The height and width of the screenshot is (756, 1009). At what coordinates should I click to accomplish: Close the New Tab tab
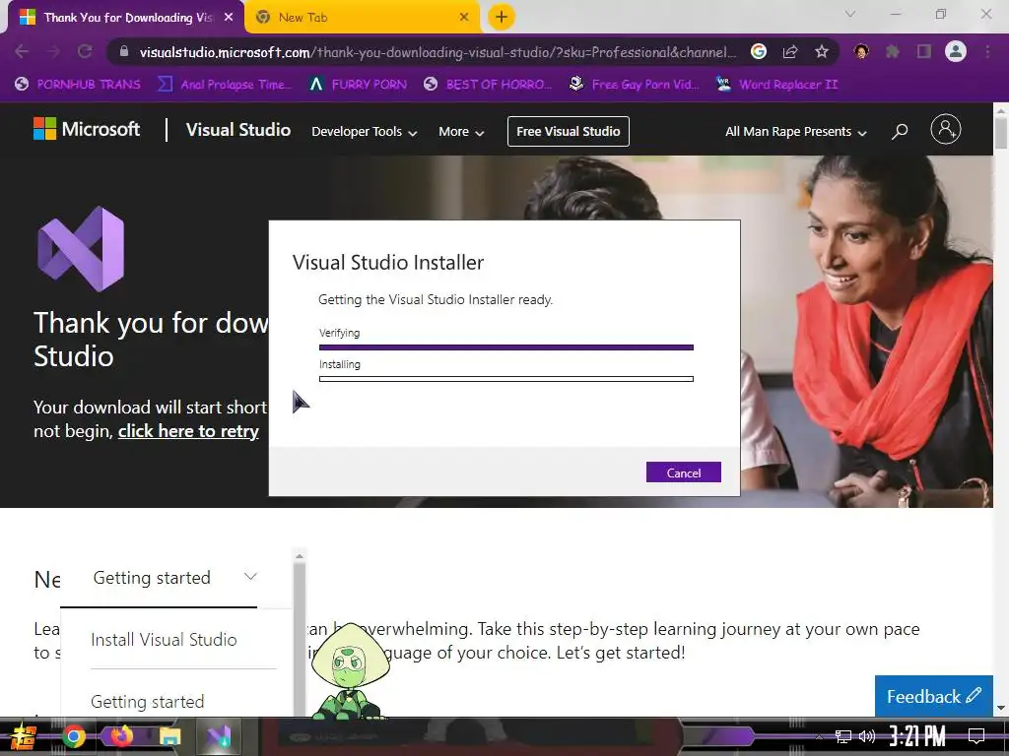pyautogui.click(x=464, y=18)
